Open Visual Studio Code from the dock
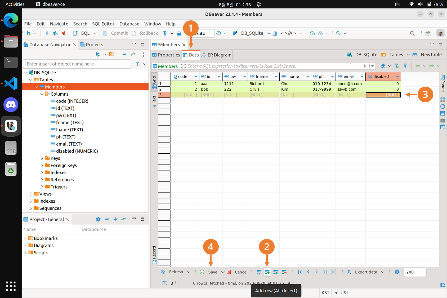 point(11,83)
